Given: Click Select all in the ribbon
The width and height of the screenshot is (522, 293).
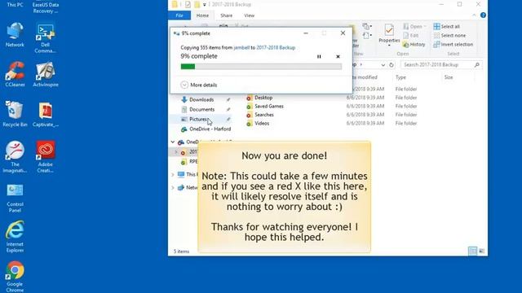Looking at the screenshot, I should (x=446, y=26).
